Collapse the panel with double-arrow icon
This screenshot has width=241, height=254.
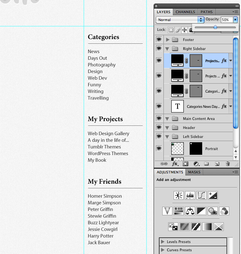click(237, 6)
